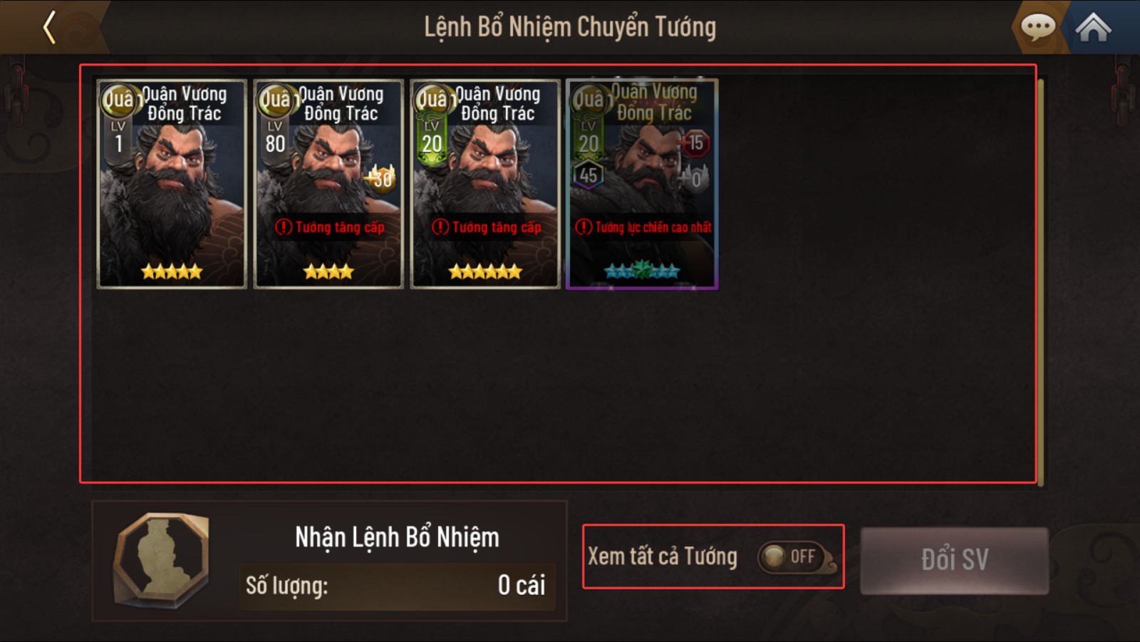Select the level 80 Đổng Trác card
1140x642 pixels.
(328, 184)
